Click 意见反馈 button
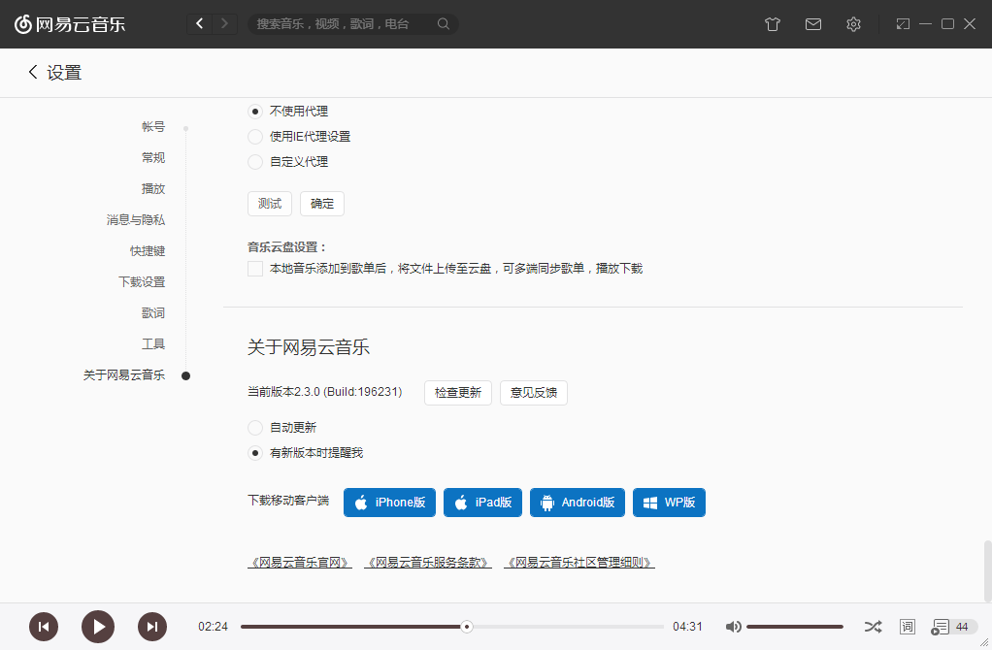The width and height of the screenshot is (992, 650). 533,393
